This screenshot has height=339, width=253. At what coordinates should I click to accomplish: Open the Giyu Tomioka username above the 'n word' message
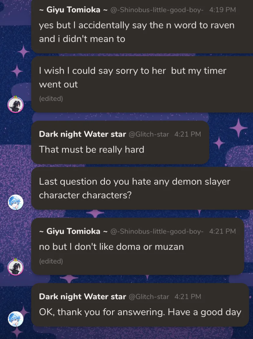point(73,10)
